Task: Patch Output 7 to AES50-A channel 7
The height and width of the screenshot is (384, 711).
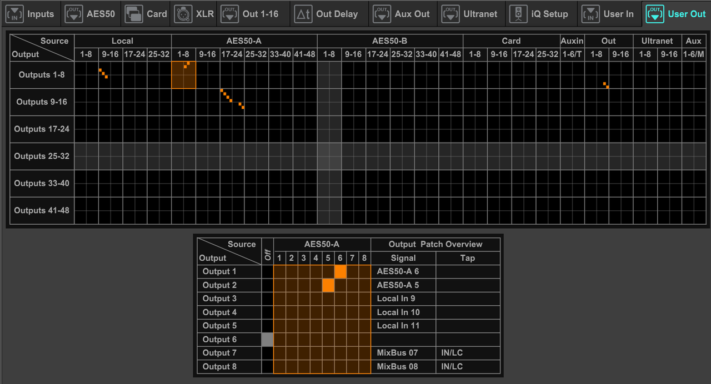Action: coord(353,353)
